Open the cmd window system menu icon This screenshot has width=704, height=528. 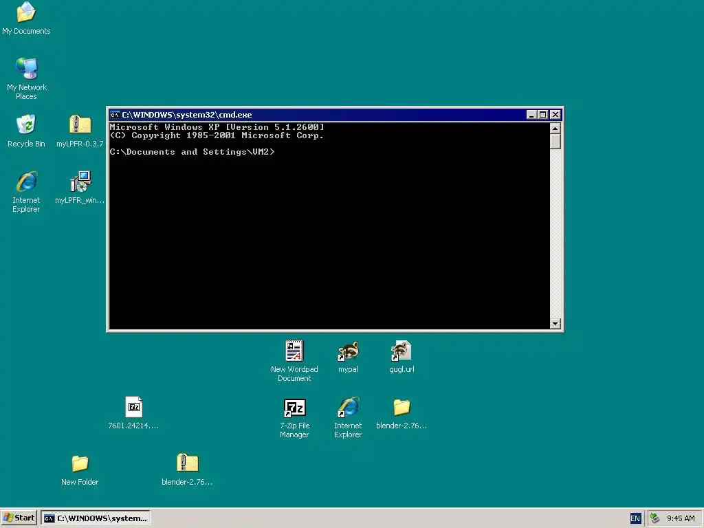[115, 115]
